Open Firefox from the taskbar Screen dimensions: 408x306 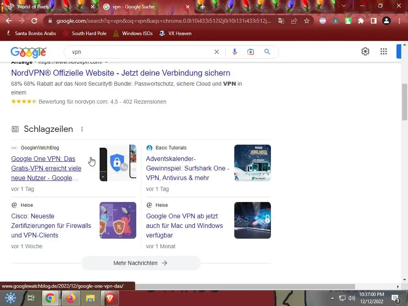tap(71, 298)
